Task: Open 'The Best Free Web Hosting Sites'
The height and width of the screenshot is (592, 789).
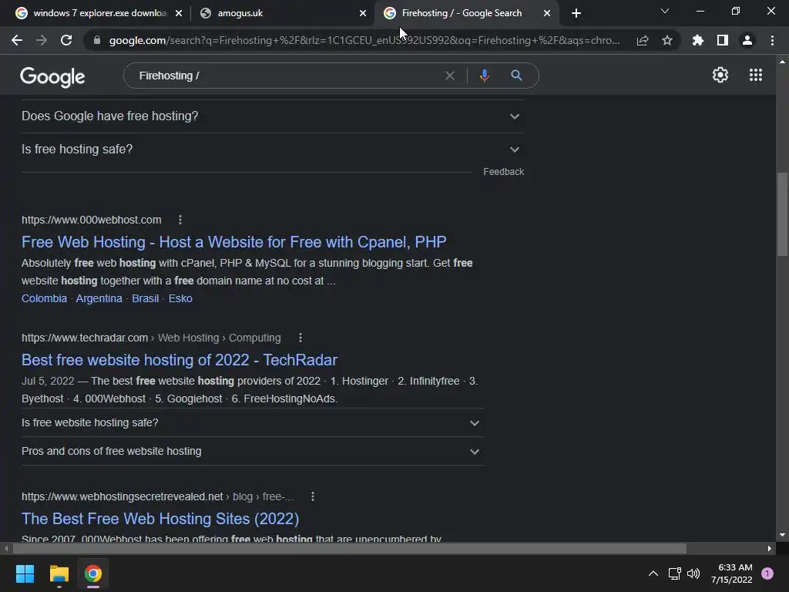Action: coord(160,519)
